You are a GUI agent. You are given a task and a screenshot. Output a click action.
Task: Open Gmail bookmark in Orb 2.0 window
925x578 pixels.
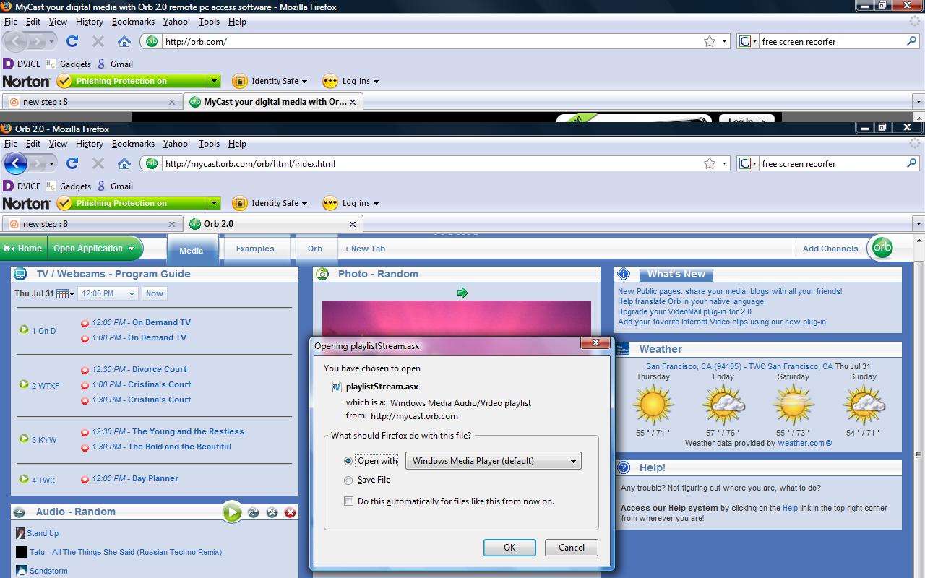point(115,186)
